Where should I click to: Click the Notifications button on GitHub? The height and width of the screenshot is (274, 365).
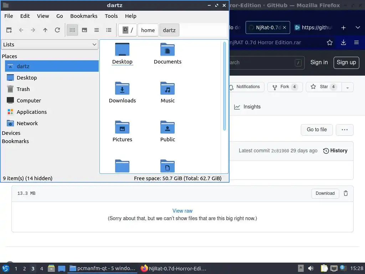pos(247,87)
